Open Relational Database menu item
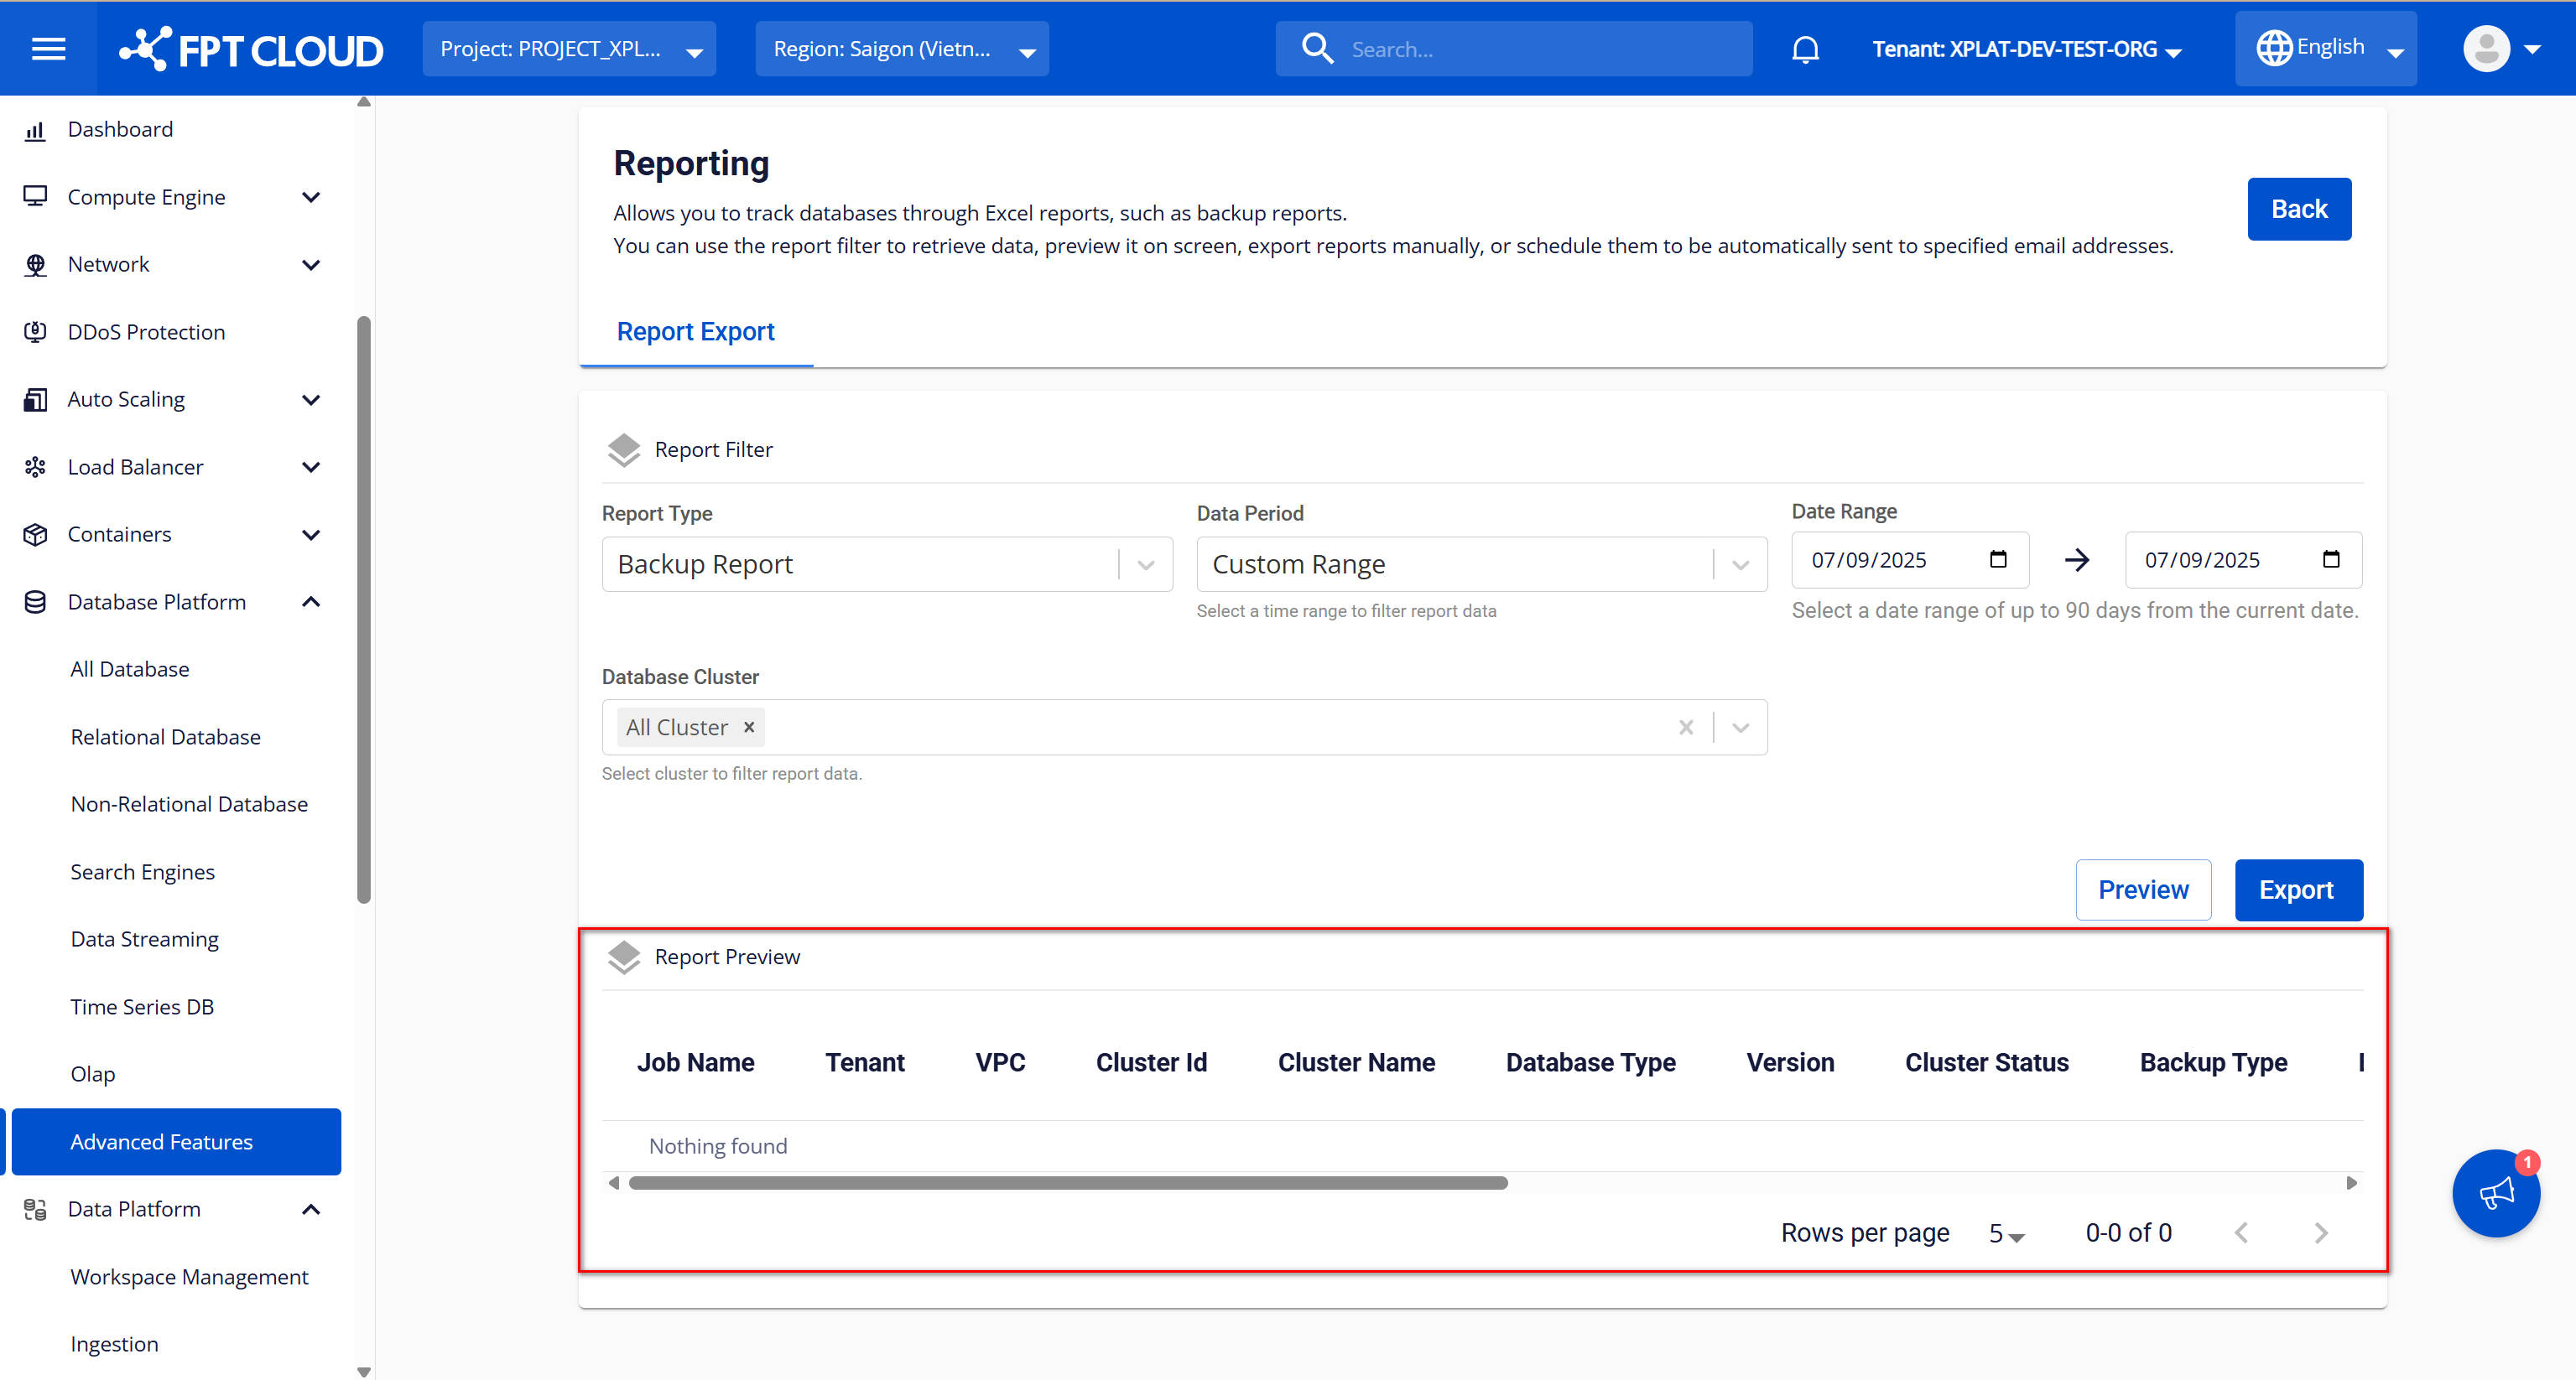Image resolution: width=2576 pixels, height=1380 pixels. click(x=166, y=736)
